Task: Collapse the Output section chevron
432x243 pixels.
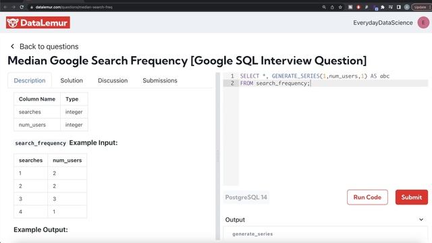Action: pyautogui.click(x=421, y=219)
